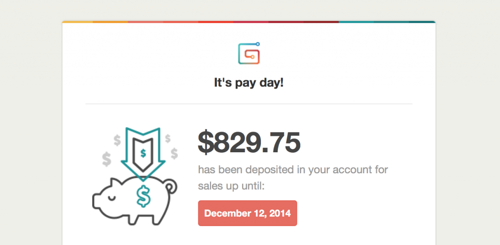Click the small teal dollar sign inside the gray arrow
The width and height of the screenshot is (500, 245).
143,153
